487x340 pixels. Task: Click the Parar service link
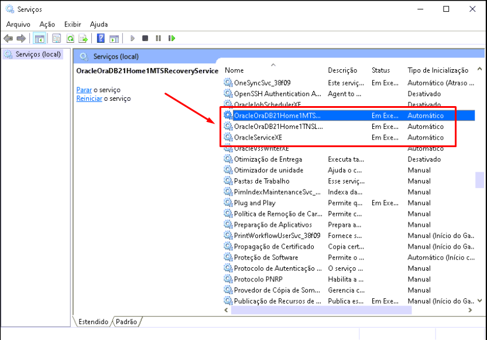point(84,90)
